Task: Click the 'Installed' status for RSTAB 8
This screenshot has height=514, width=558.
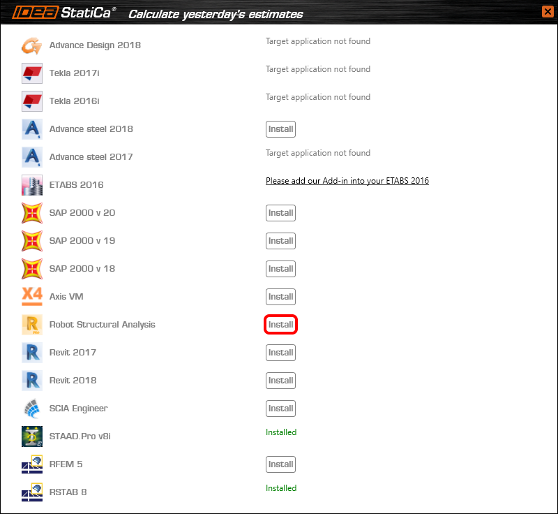Action: (281, 488)
